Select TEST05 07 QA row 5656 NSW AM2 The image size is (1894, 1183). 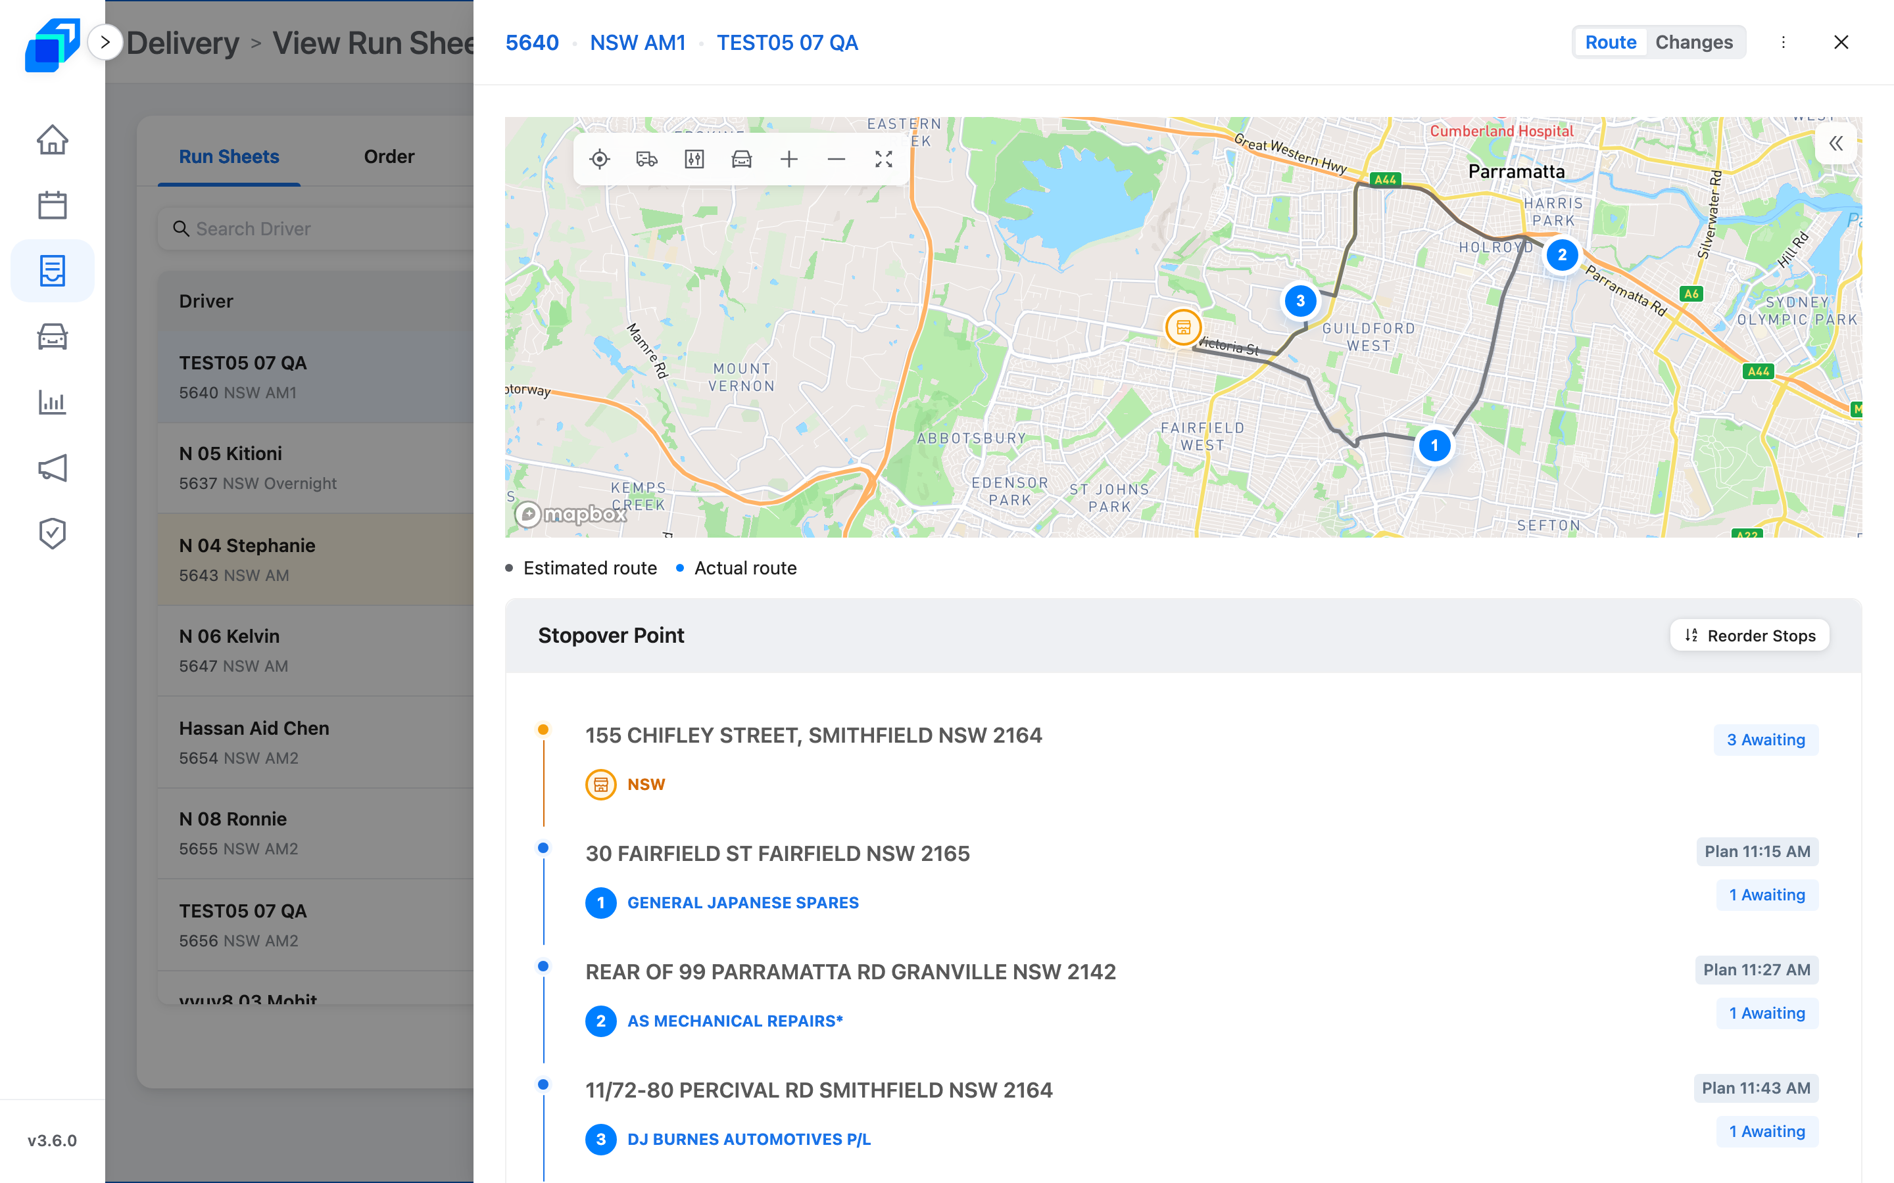(x=316, y=925)
